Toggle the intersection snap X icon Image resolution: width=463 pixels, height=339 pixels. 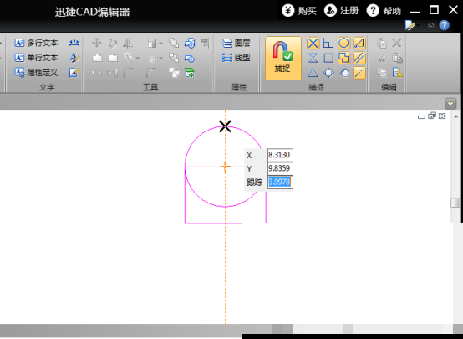(313, 44)
